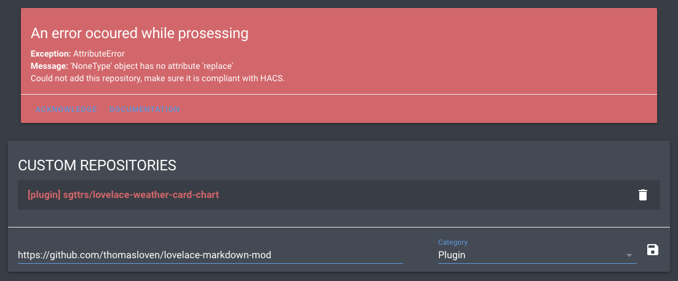Delete the sgttrs/lovelace-weather-card-chart repository with trash icon
This screenshot has height=281, width=678.
(x=643, y=195)
